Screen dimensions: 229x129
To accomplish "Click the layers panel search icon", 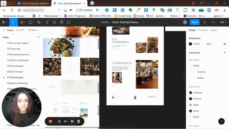I will point(4,30).
